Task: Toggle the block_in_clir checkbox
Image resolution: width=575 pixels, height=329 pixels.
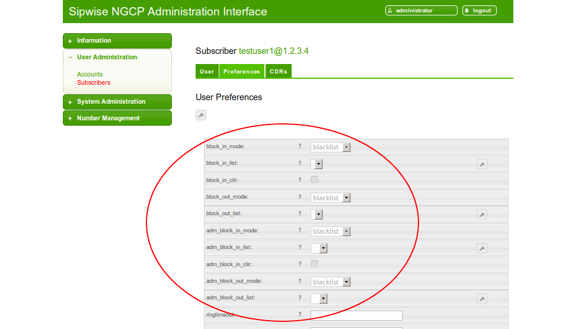Action: tap(315, 180)
